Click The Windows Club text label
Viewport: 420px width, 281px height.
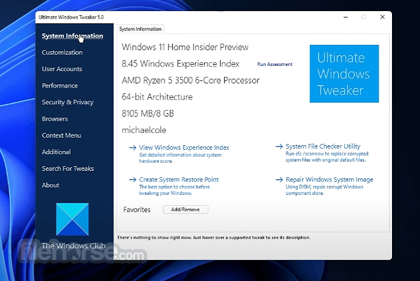73,245
